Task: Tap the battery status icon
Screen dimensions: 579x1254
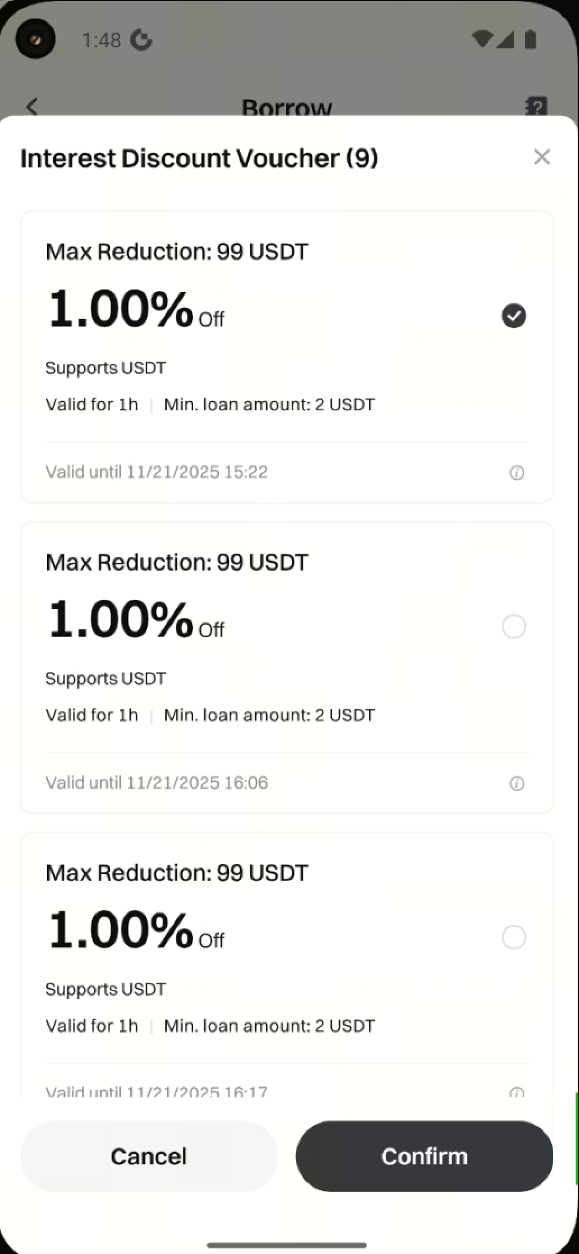Action: [x=530, y=40]
